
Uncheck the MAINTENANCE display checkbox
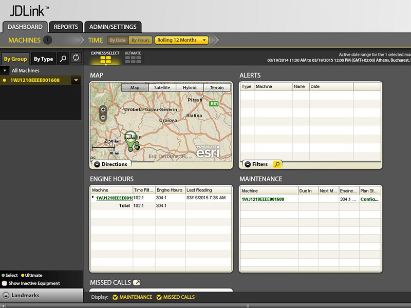tap(115, 297)
